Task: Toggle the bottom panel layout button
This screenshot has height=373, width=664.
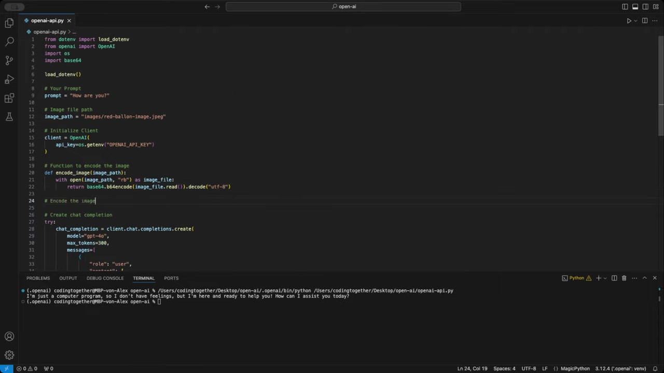Action: pyautogui.click(x=635, y=7)
